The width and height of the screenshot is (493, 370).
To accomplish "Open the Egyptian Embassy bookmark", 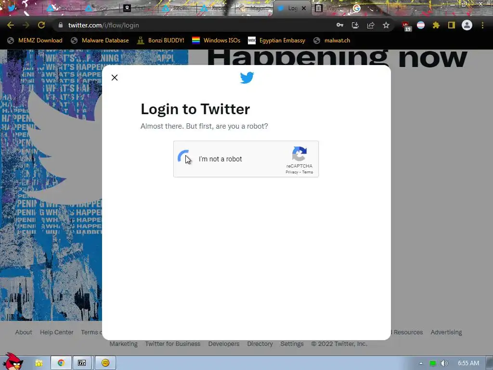I will click(277, 40).
